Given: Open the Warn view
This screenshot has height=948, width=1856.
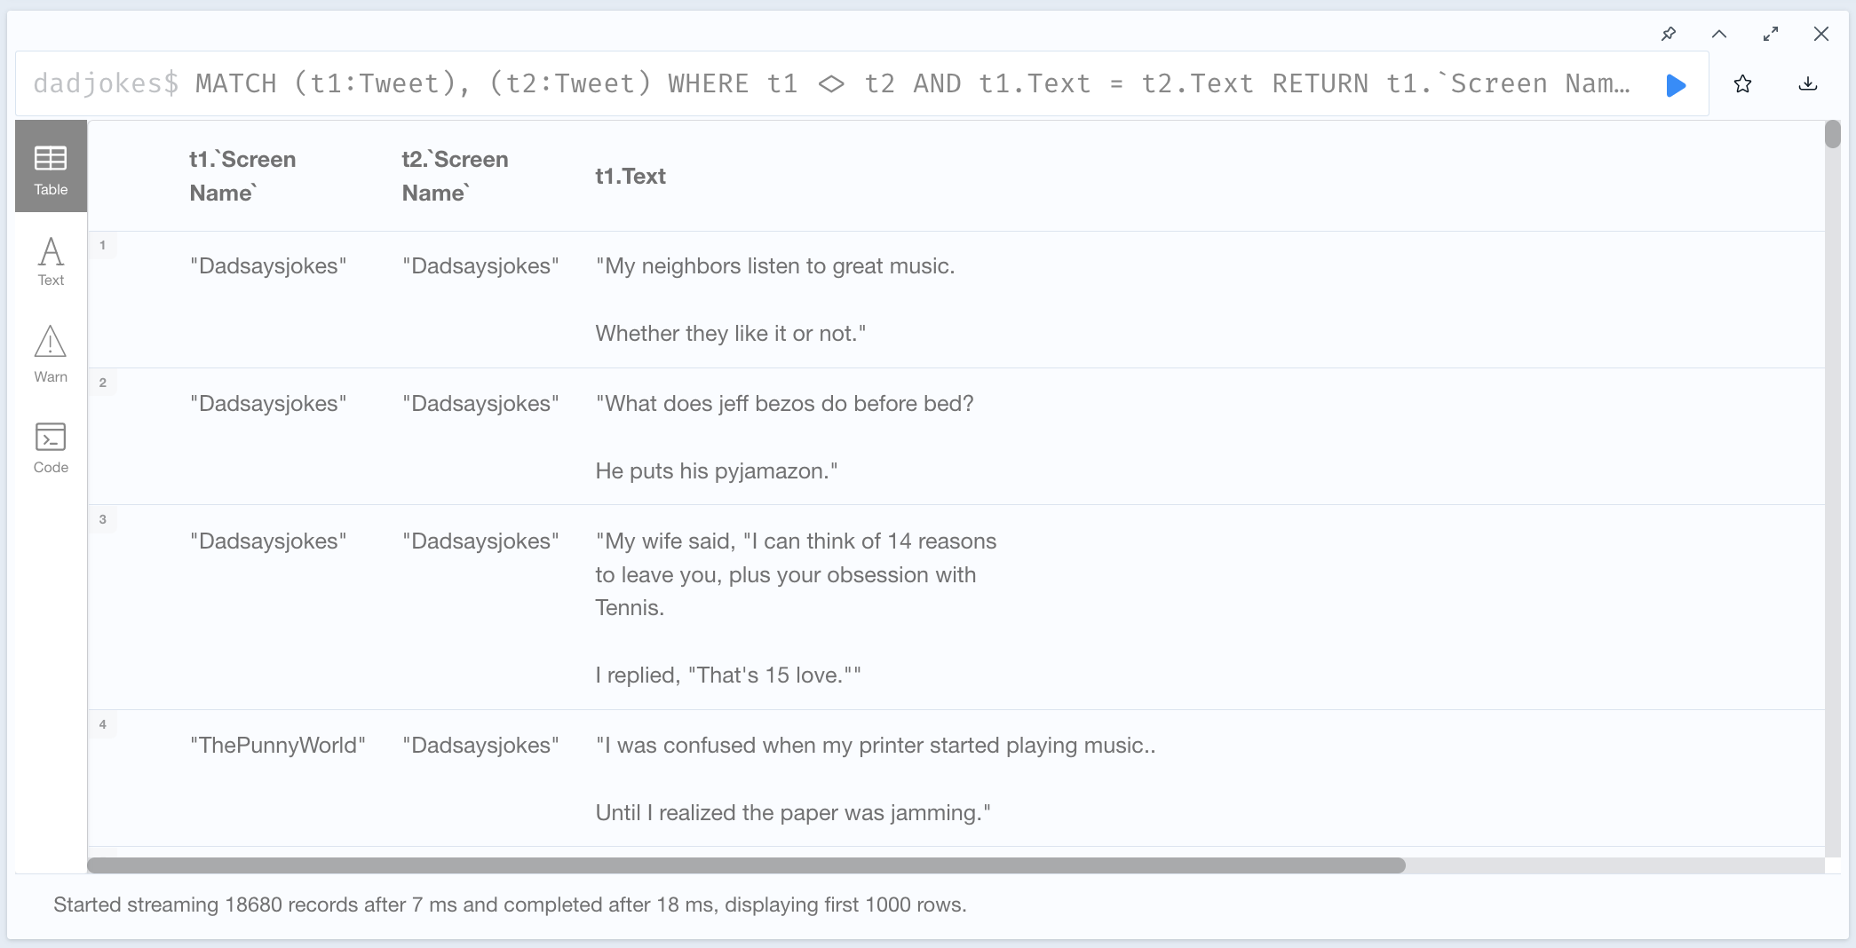Looking at the screenshot, I should (51, 354).
